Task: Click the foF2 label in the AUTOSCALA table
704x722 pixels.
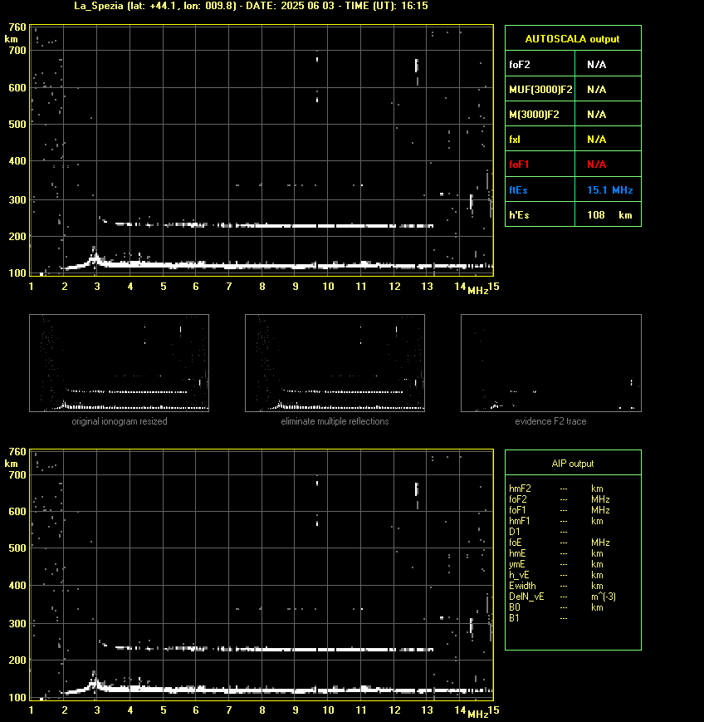Action: [x=520, y=65]
